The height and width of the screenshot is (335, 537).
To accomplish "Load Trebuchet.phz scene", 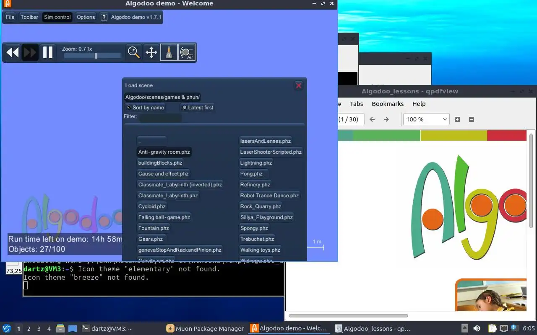I will coord(257,239).
